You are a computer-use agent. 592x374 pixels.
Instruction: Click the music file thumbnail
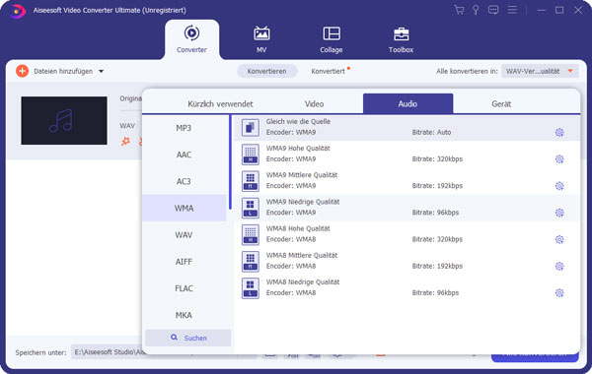coord(64,120)
